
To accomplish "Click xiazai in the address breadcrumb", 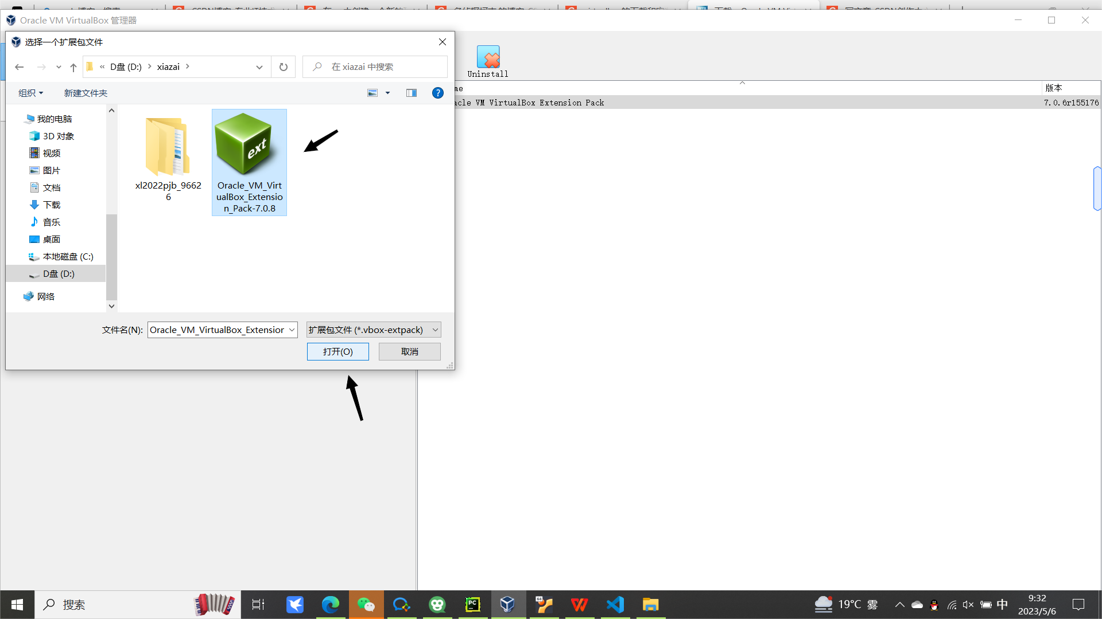I will click(x=168, y=67).
